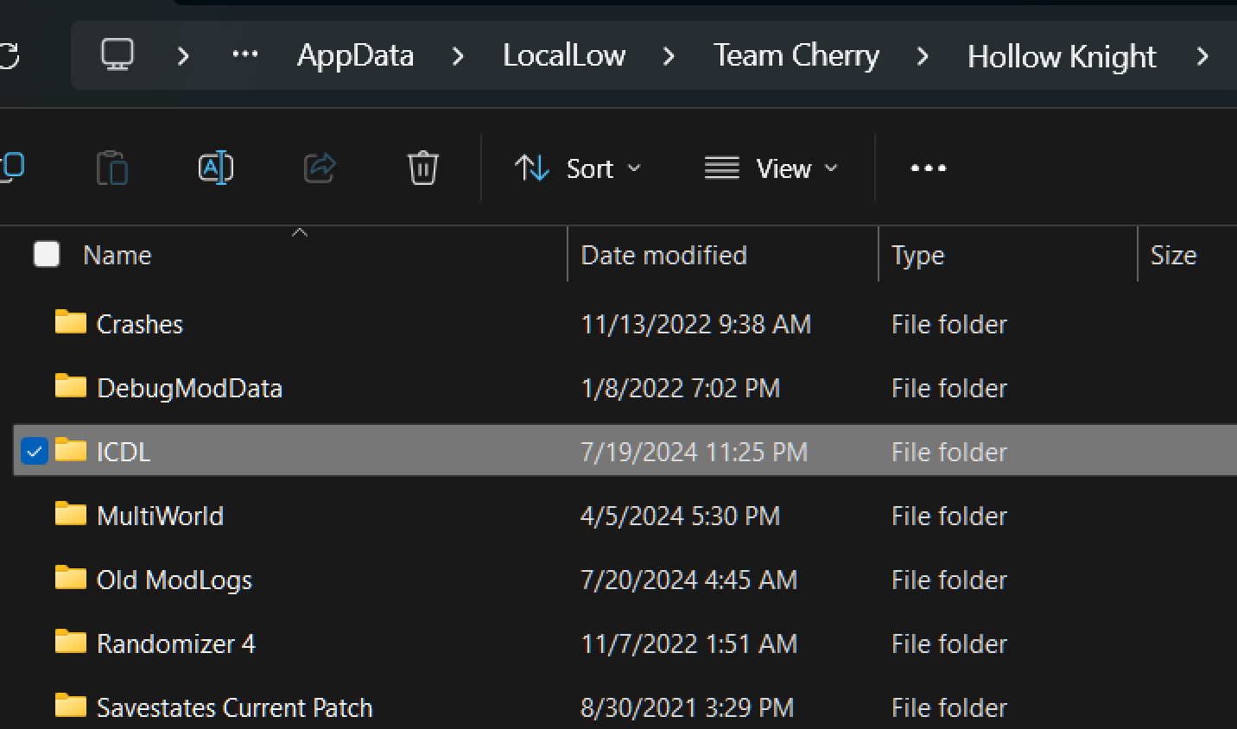Viewport: 1237px width, 729px height.
Task: Open the Team Cherry breadcrumb
Action: pyautogui.click(x=796, y=55)
